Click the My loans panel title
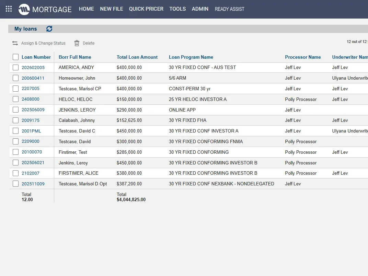Viewport: 368px width, 276px height. tap(26, 28)
